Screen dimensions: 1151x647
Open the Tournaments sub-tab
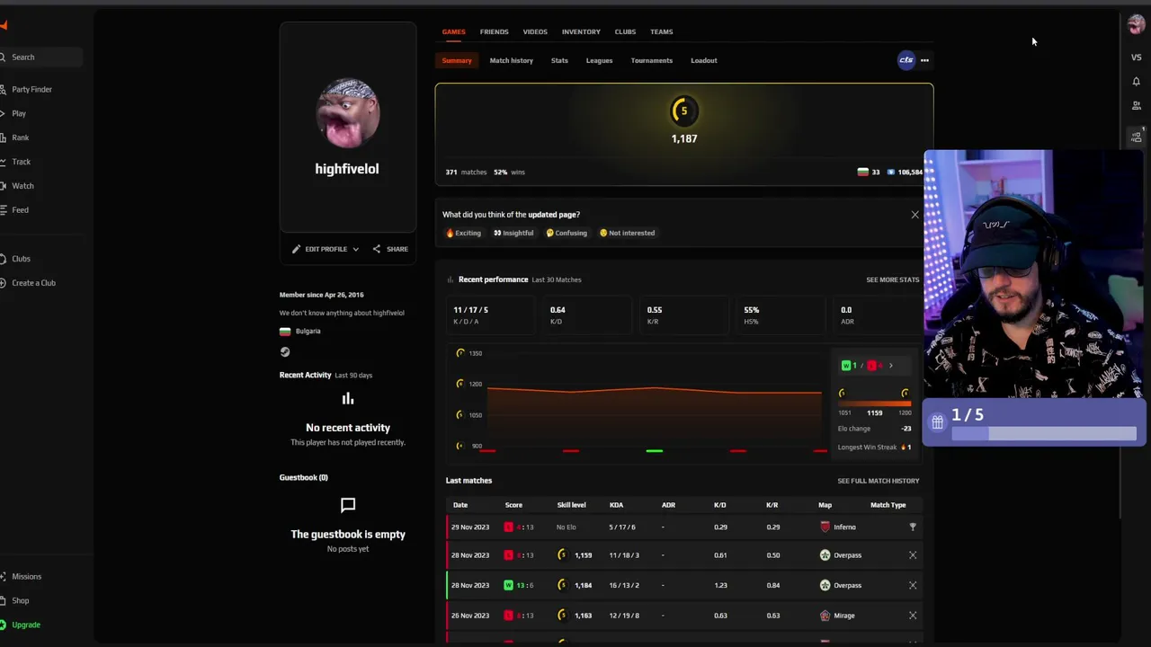pos(651,61)
